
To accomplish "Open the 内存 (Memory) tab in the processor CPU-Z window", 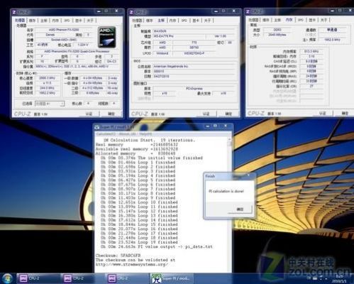I will [x=55, y=21].
